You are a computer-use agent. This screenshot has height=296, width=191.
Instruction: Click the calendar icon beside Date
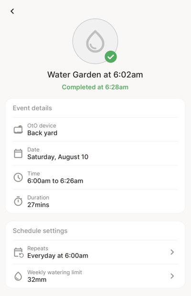(18, 153)
